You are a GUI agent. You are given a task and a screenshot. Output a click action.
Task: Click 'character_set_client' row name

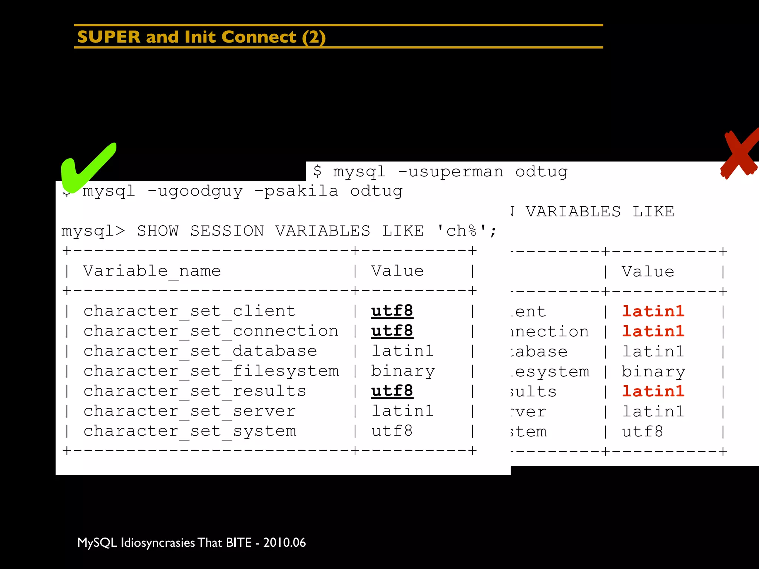pyautogui.click(x=189, y=311)
